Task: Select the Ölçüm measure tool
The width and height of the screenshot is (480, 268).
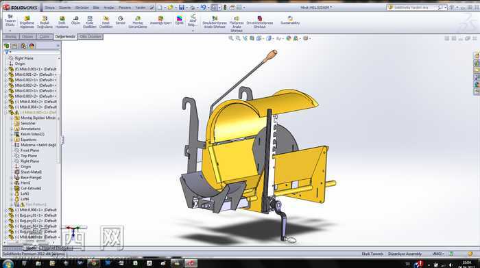Action: point(75,21)
